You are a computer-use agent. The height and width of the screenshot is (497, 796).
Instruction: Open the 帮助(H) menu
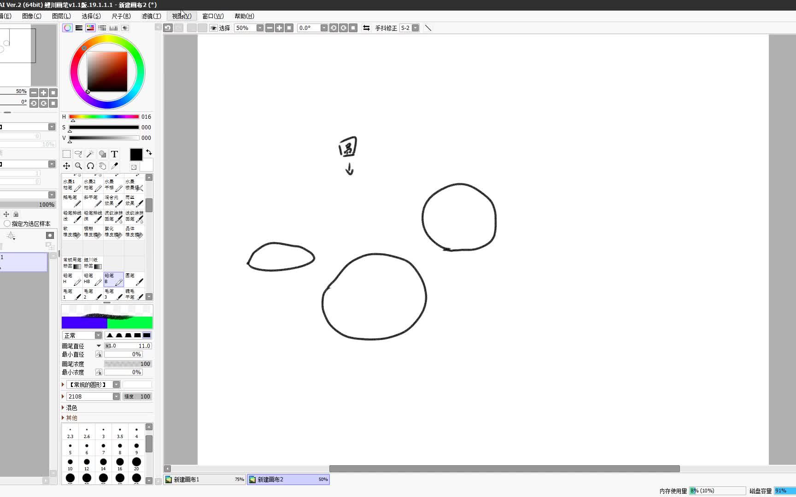[x=244, y=16]
